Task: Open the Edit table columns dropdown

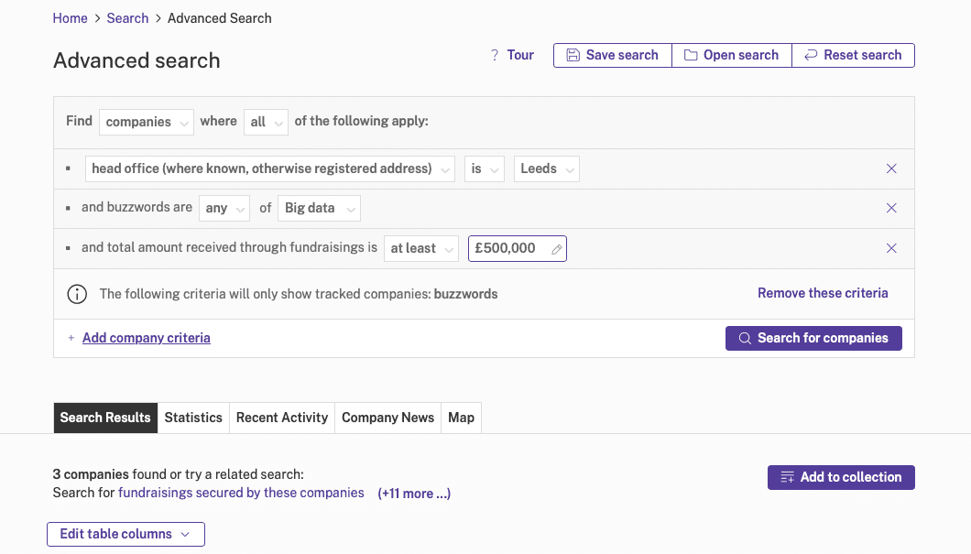Action: click(125, 535)
